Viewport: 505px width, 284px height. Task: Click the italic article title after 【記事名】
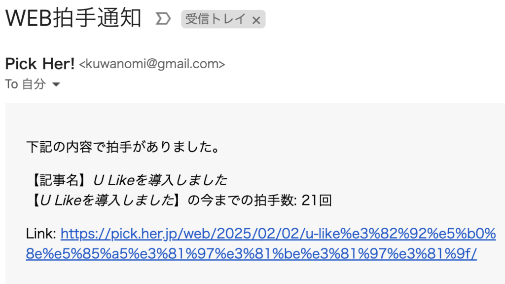(160, 180)
